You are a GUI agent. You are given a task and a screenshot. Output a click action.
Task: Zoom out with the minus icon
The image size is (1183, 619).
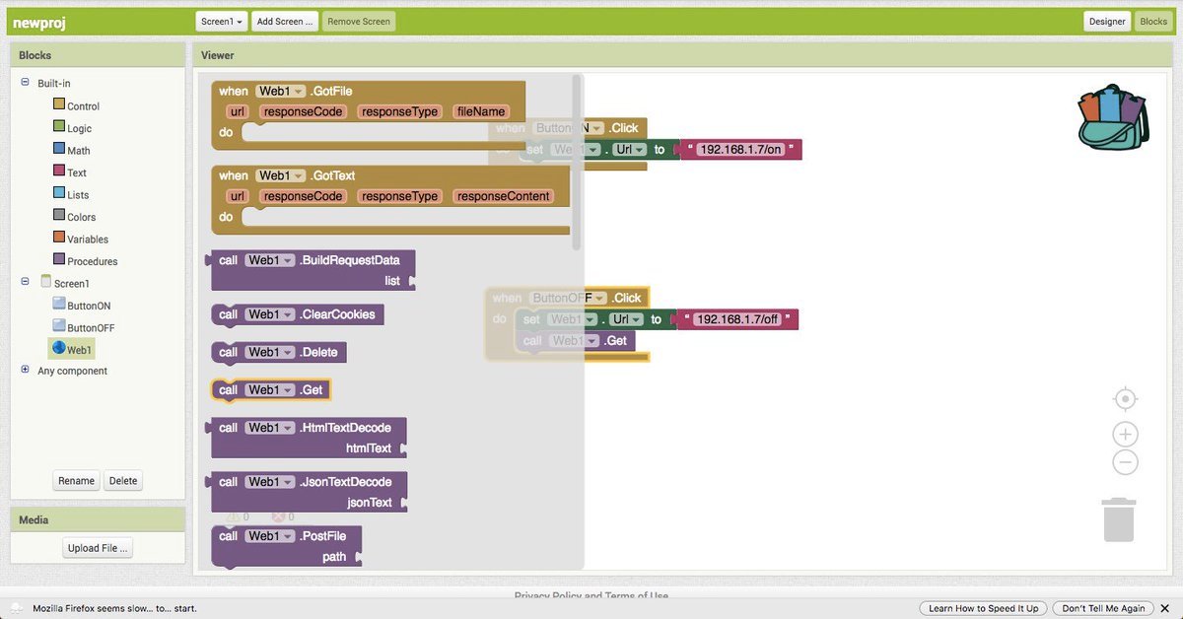click(x=1125, y=462)
